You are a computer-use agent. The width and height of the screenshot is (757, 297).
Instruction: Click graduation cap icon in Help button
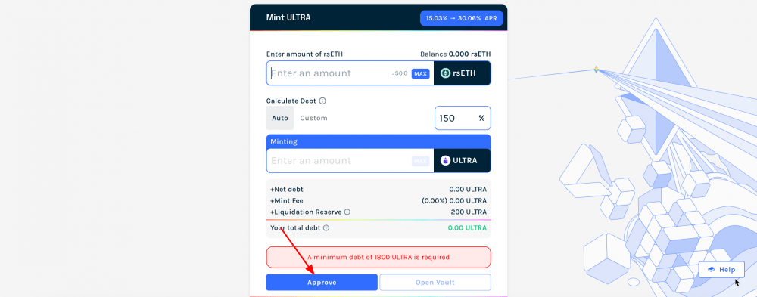711,270
